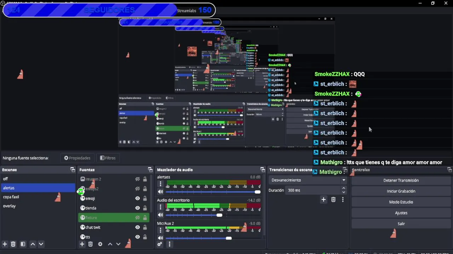Decrease transition duration with down arrow
Image resolution: width=453 pixels, height=254 pixels.
pyautogui.click(x=343, y=192)
